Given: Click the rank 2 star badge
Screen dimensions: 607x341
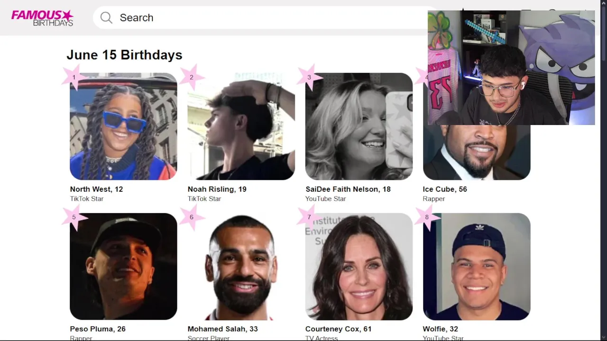Looking at the screenshot, I should (192, 77).
